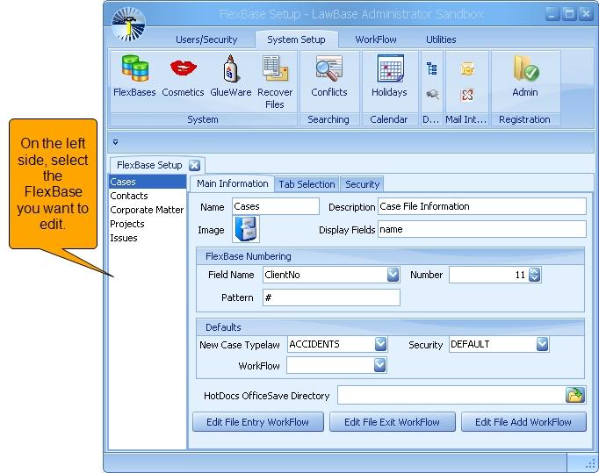This screenshot has width=599, height=473.
Task: Click the Registration group label
Action: (x=524, y=119)
